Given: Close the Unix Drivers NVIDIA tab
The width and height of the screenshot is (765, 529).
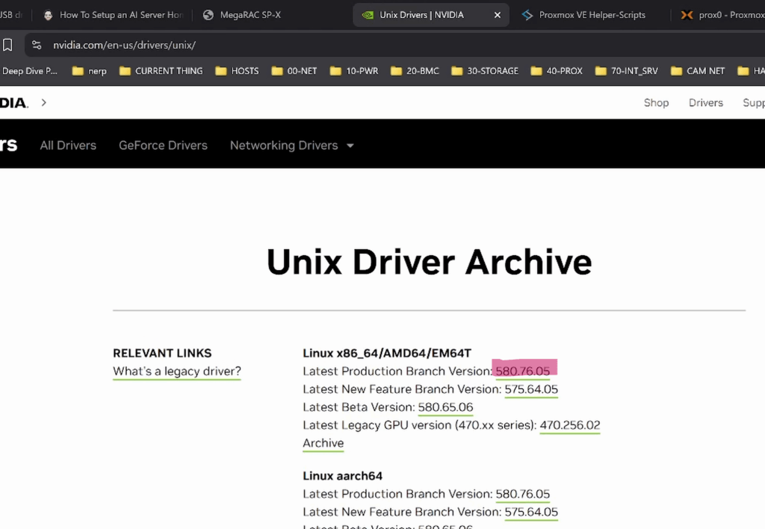Looking at the screenshot, I should (498, 15).
